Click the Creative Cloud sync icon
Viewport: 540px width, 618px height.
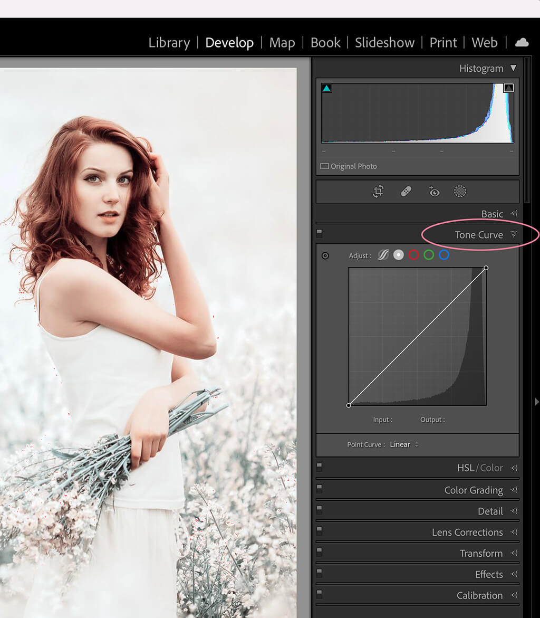[522, 42]
